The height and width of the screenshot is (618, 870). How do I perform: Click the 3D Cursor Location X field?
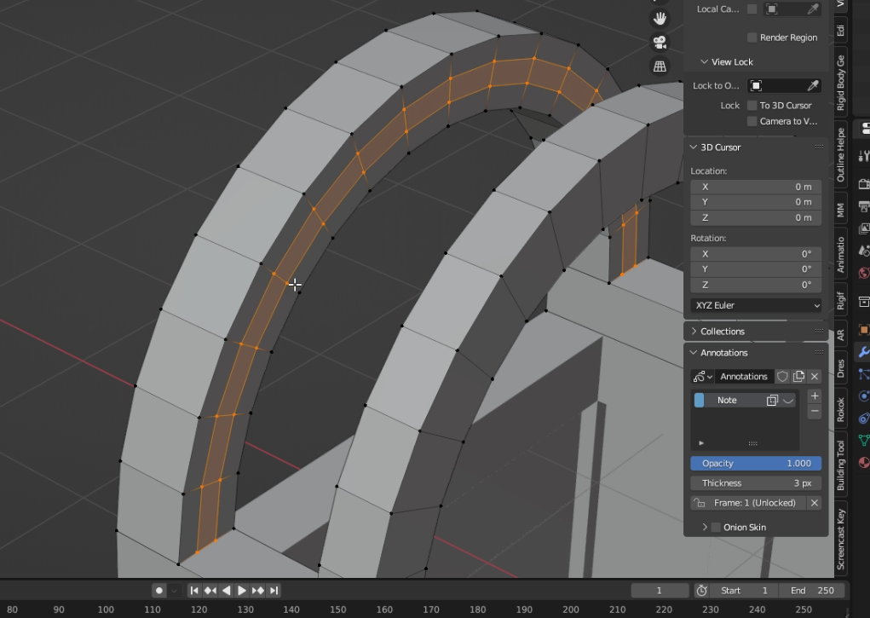click(x=757, y=187)
